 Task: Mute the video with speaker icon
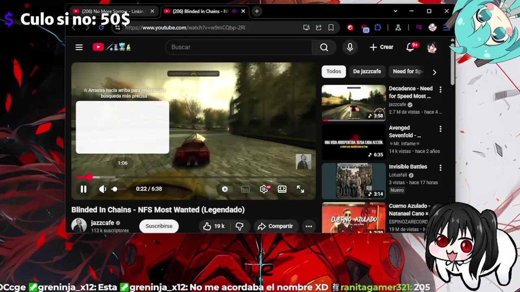pyautogui.click(x=103, y=189)
